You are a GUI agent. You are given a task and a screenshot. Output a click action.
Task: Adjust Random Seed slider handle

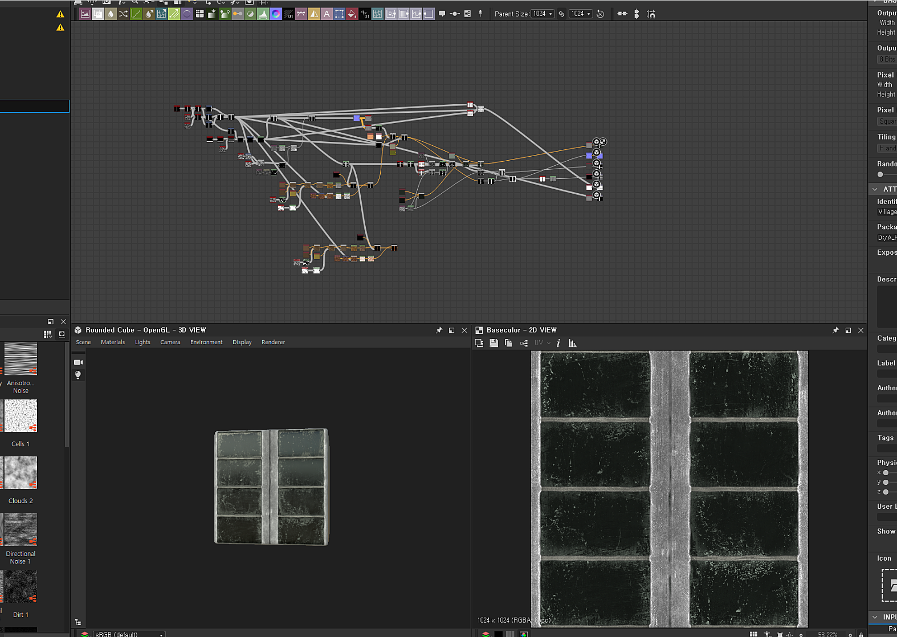tap(880, 174)
